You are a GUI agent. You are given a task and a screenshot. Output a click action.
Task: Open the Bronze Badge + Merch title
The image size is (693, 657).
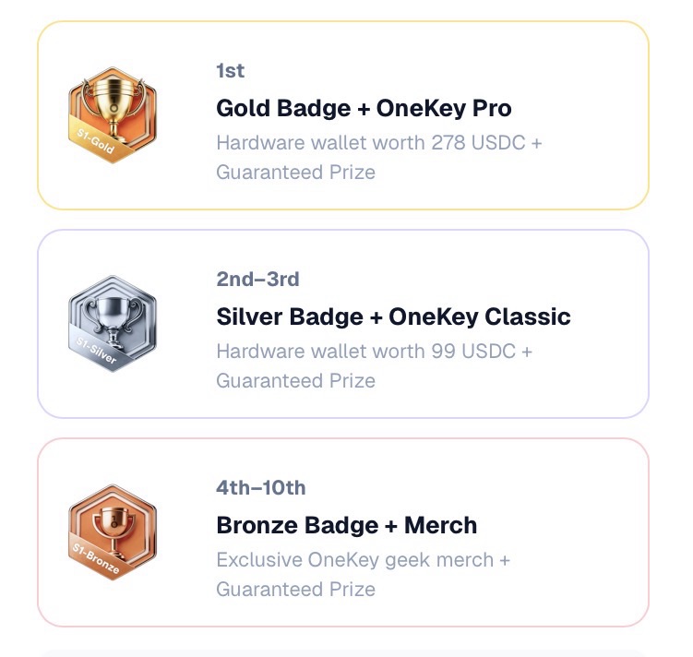pyautogui.click(x=346, y=526)
